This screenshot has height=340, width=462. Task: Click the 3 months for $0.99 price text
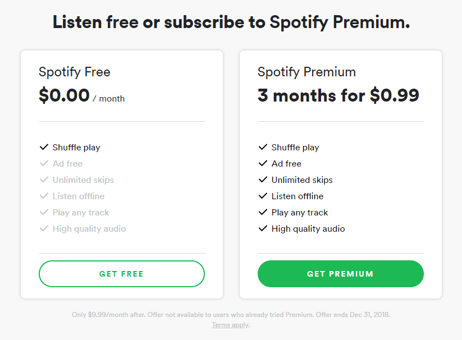click(339, 95)
